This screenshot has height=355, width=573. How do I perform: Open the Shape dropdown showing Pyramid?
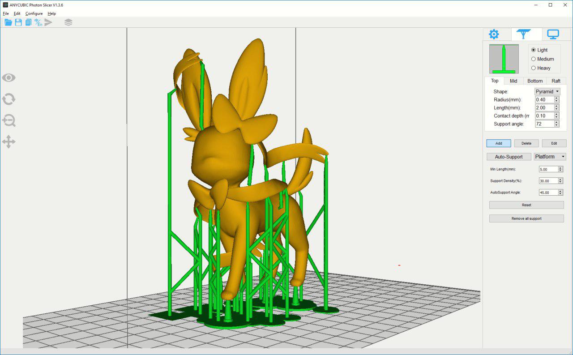547,91
